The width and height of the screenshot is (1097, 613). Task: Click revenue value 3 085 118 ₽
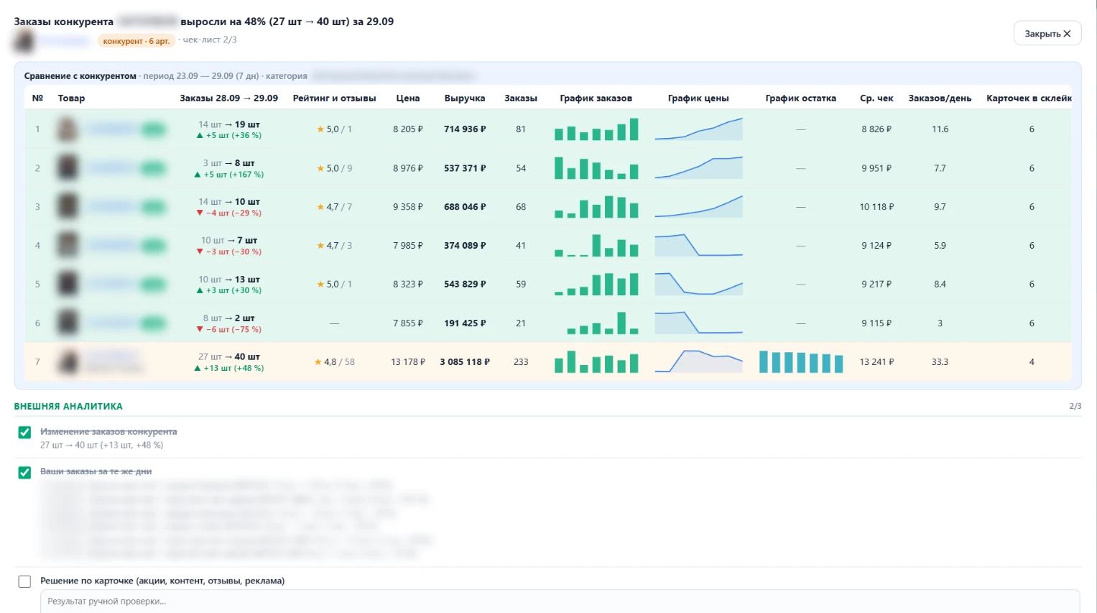tap(465, 362)
